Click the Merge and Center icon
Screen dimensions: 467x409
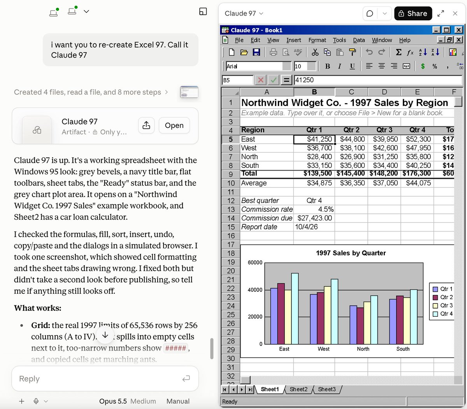[x=406, y=66]
